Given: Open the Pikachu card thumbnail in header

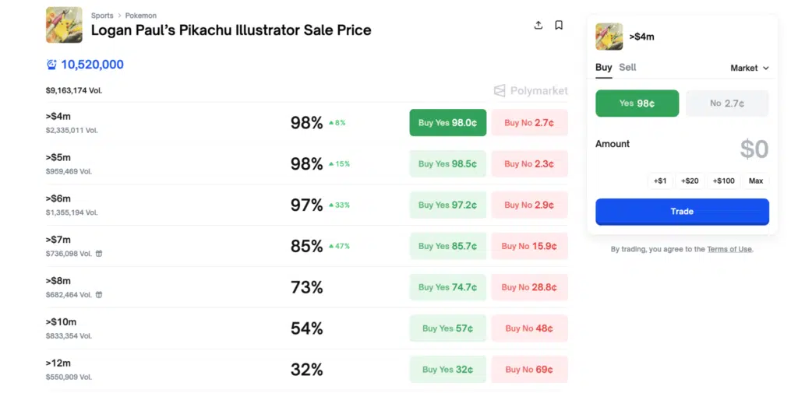Looking at the screenshot, I should pos(64,25).
